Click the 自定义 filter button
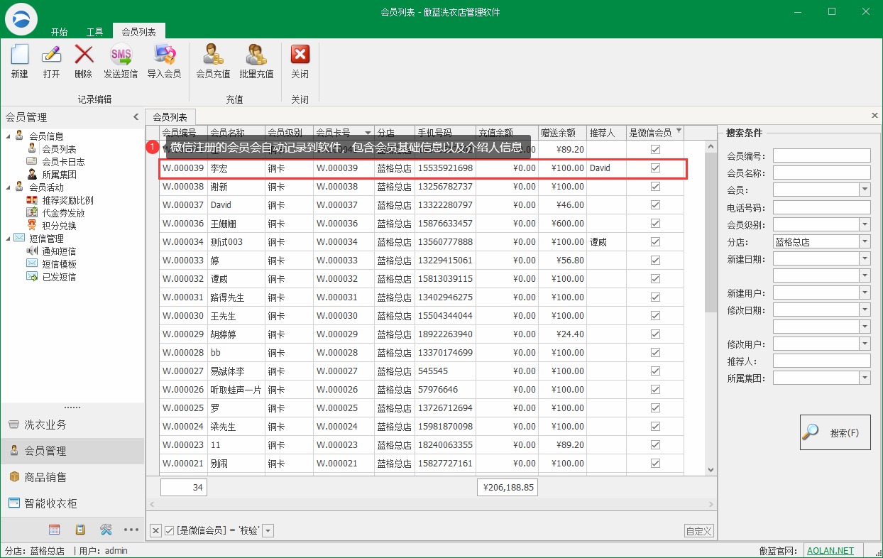This screenshot has height=558, width=883. (698, 531)
